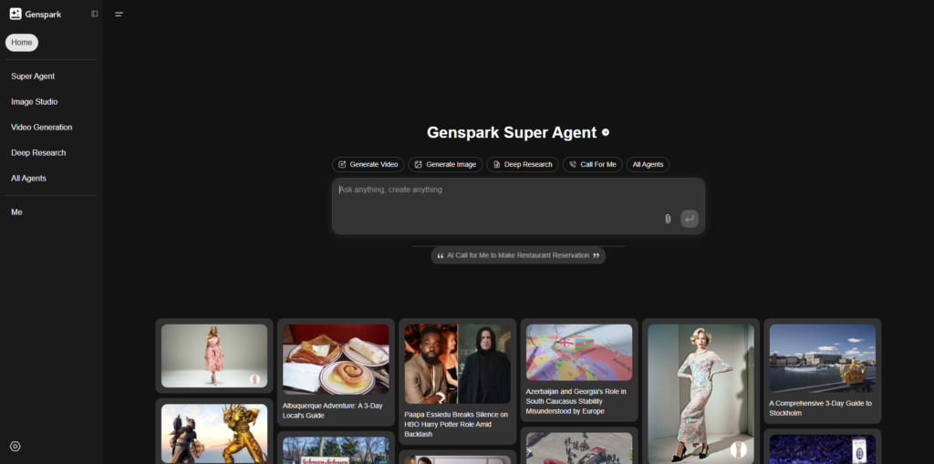
Task: Open Image Studio in the sidebar
Action: (x=34, y=102)
